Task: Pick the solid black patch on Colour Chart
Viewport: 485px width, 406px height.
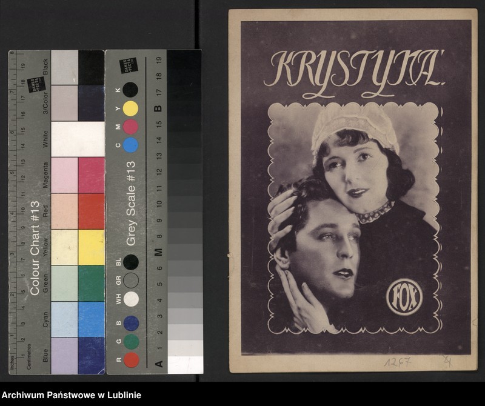Action: click(x=92, y=67)
